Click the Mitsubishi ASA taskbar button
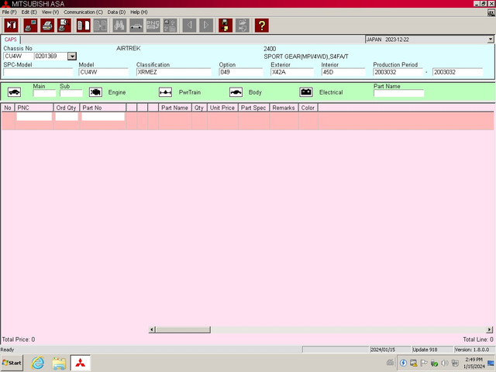 [x=81, y=363]
